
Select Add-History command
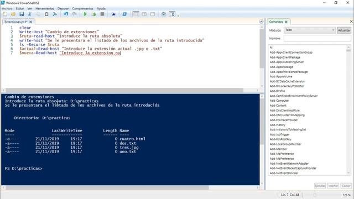click(x=278, y=125)
